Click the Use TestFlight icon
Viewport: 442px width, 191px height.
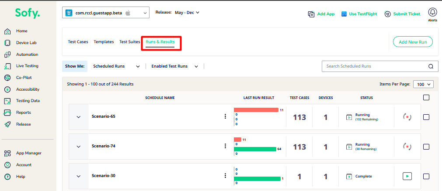(344, 14)
